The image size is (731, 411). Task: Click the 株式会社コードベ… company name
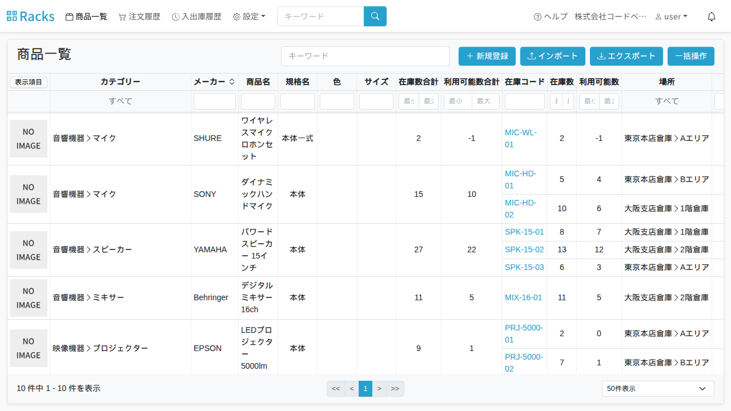pyautogui.click(x=610, y=17)
